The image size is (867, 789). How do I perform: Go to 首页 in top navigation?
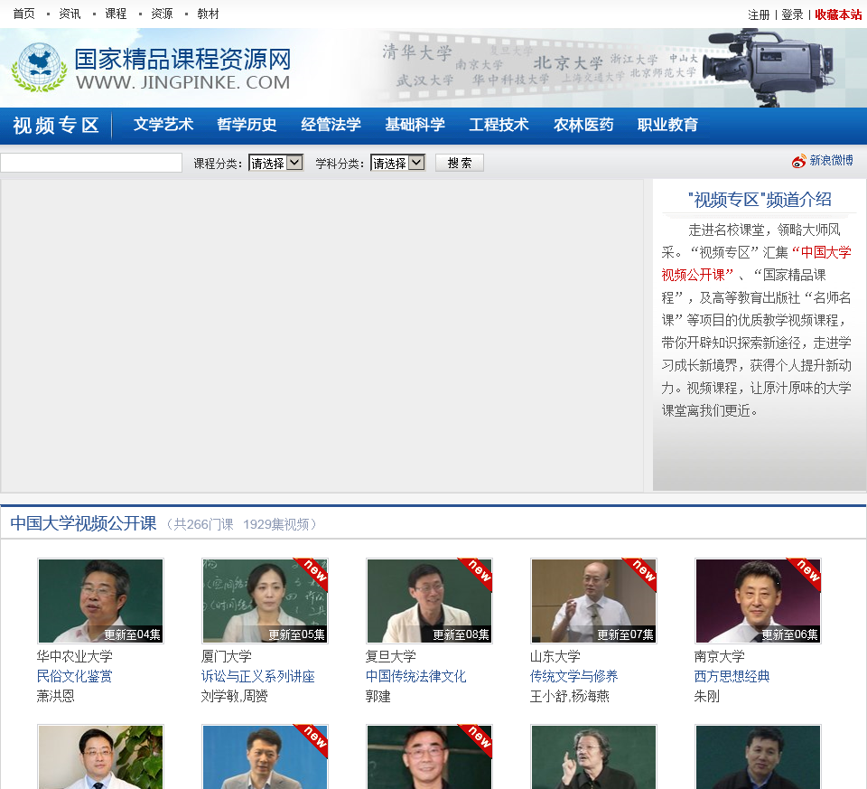23,14
